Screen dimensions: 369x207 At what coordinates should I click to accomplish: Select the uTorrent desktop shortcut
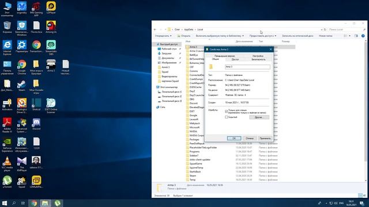coord(7,182)
